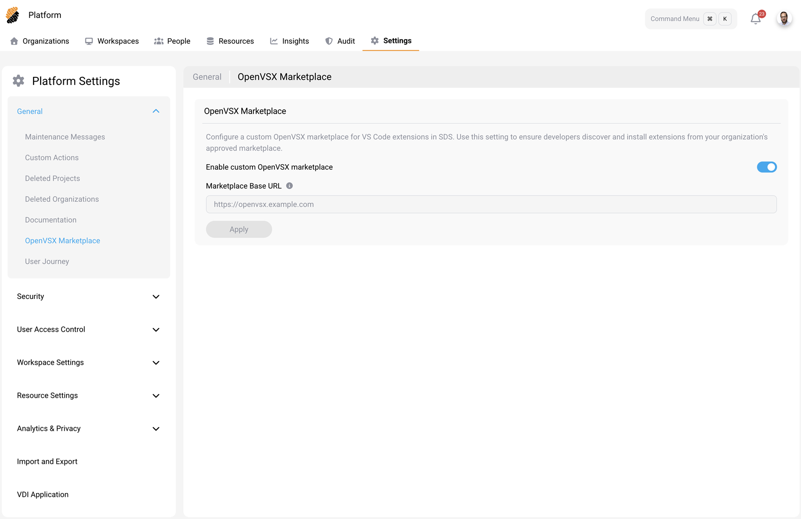The width and height of the screenshot is (801, 519).
Task: Click the Platform title text
Action: pos(45,15)
